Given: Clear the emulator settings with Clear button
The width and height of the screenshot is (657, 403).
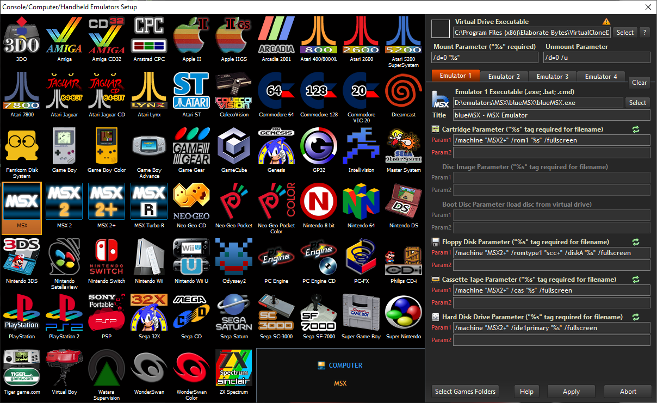Looking at the screenshot, I should 639,83.
